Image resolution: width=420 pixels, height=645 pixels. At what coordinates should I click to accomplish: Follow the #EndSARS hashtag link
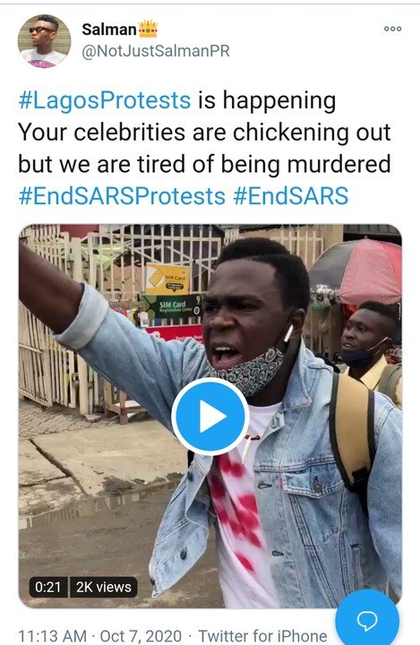(x=291, y=196)
